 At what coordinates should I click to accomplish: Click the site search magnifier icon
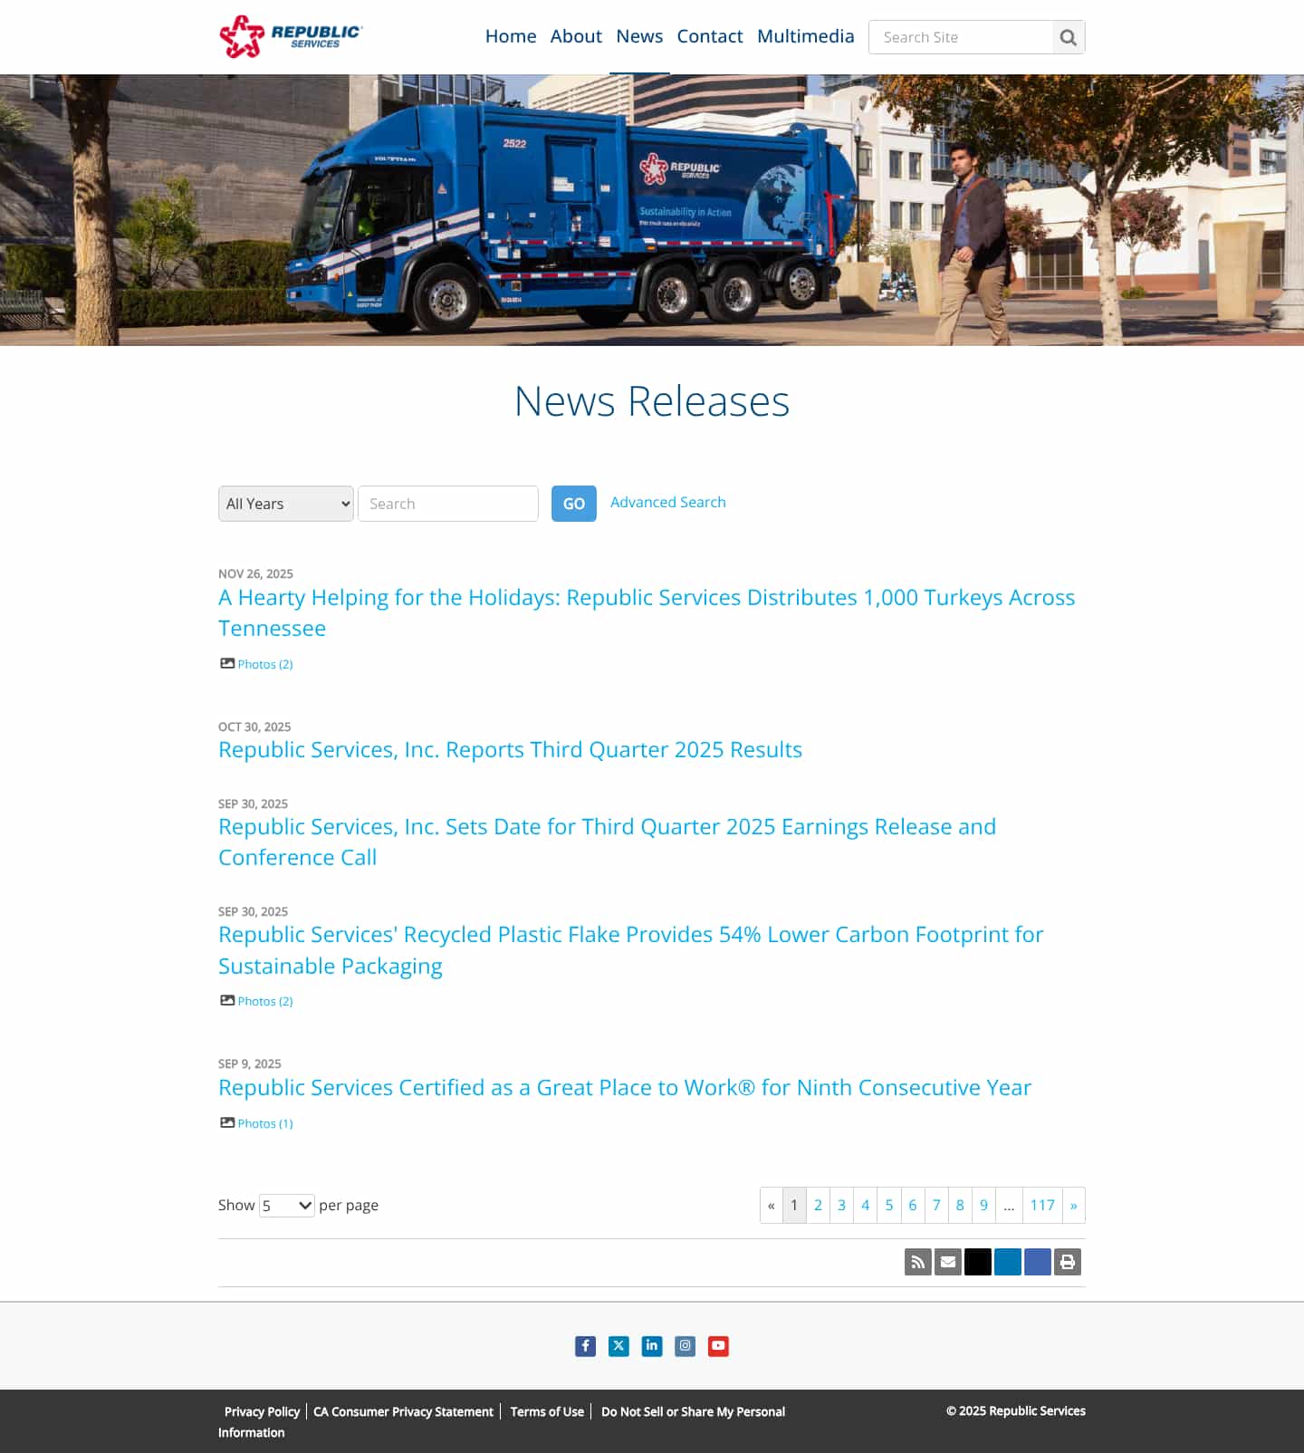coord(1069,37)
